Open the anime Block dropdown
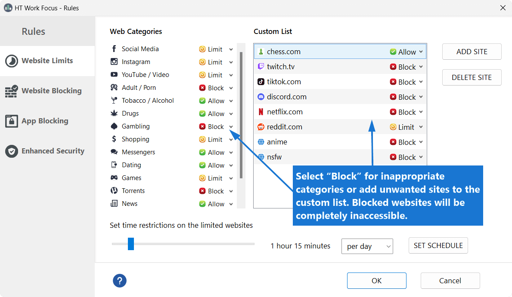 406,142
